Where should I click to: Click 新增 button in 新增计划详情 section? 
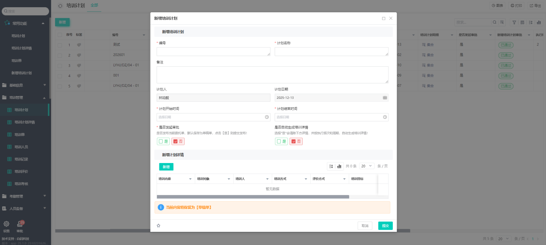(x=166, y=167)
